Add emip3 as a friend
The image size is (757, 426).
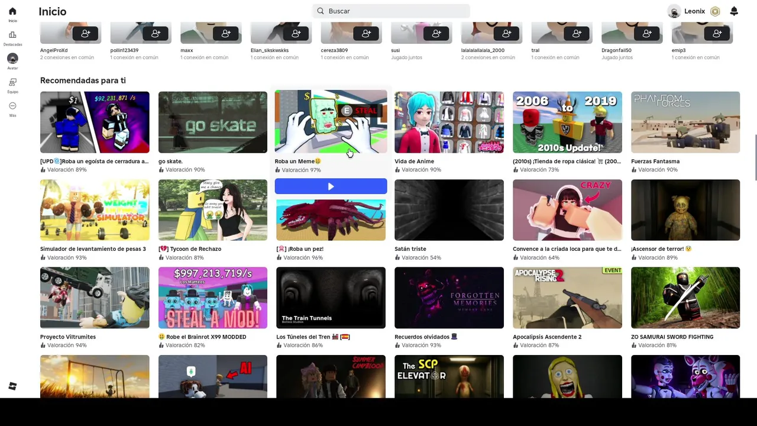coord(717,34)
